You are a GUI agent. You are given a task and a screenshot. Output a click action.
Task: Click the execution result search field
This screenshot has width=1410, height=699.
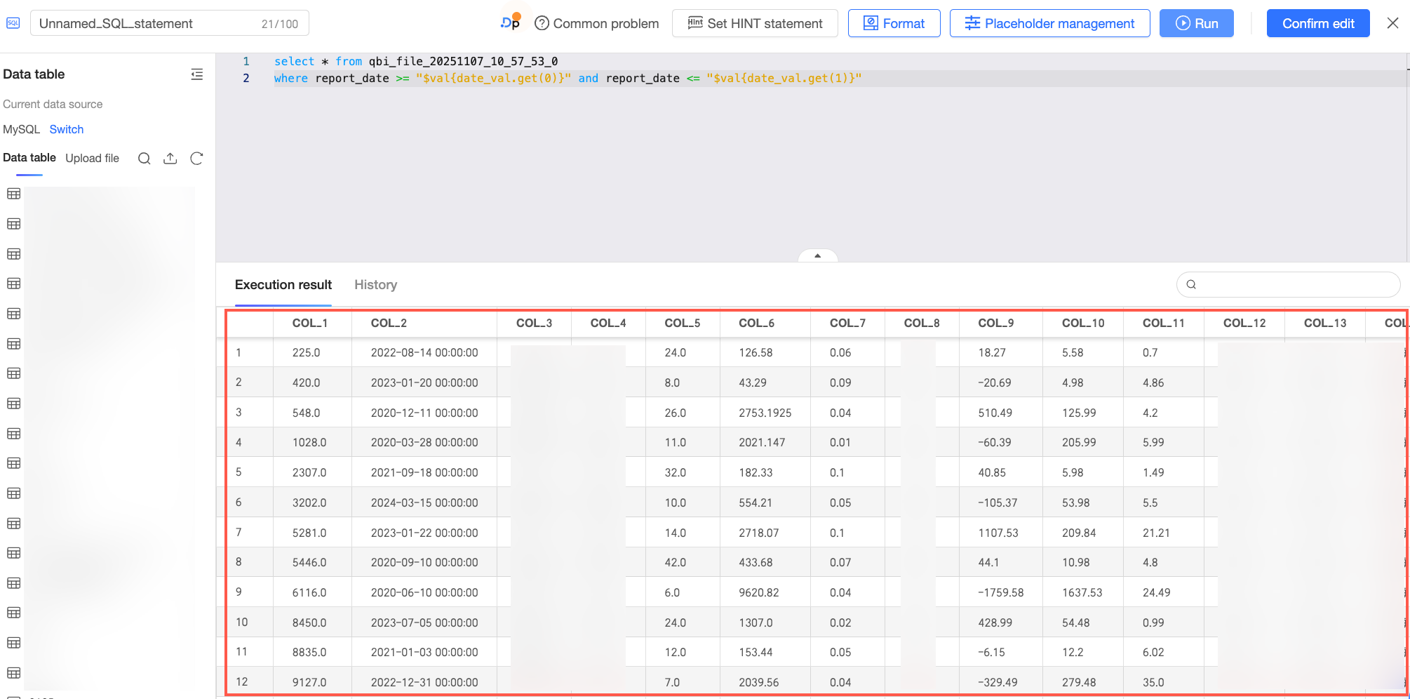(x=1295, y=284)
